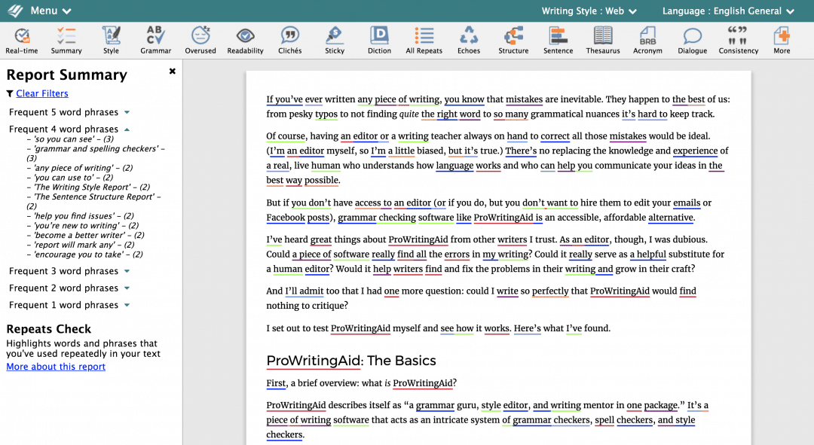Image resolution: width=814 pixels, height=445 pixels.
Task: Select the Readability report icon
Action: pyautogui.click(x=245, y=39)
